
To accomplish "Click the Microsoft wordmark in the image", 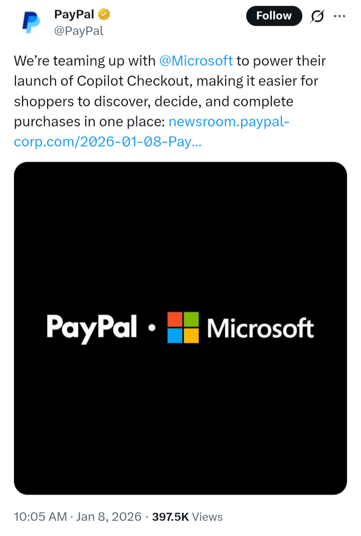I will pyautogui.click(x=260, y=328).
